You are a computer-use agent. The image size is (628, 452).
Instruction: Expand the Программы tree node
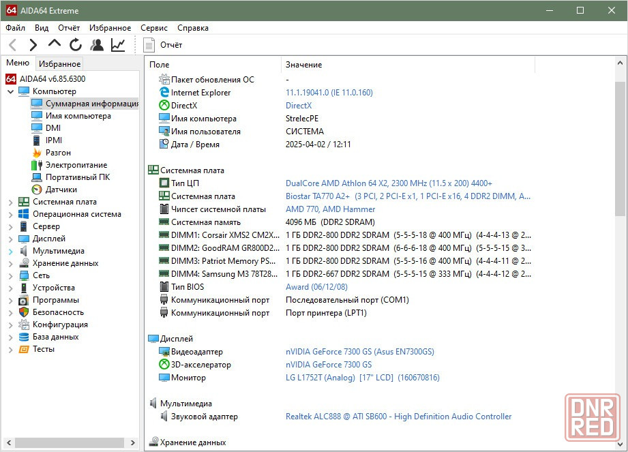[10, 300]
